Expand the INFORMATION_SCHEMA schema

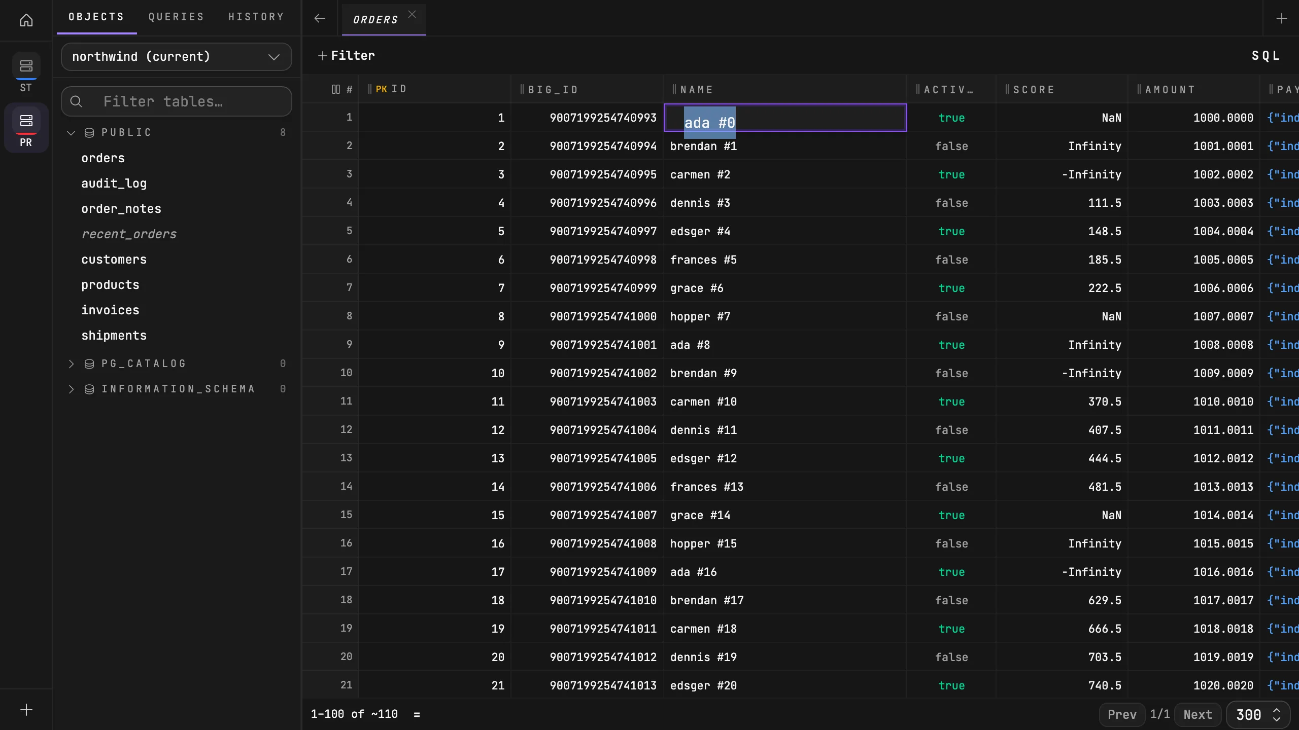coord(71,389)
